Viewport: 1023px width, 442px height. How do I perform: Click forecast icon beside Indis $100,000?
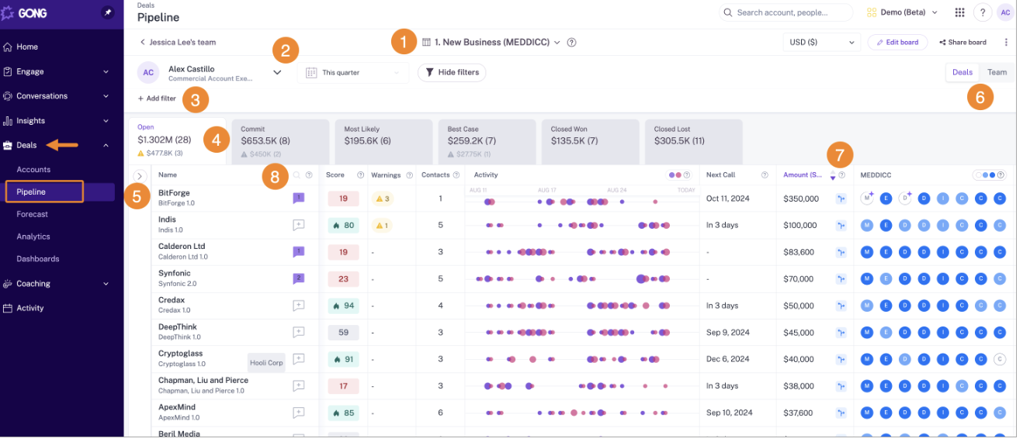(x=841, y=226)
